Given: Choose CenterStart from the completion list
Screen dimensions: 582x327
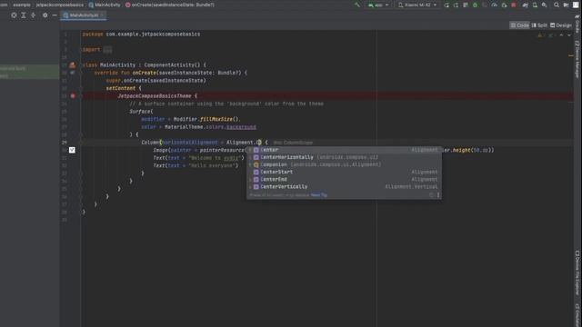Looking at the screenshot, I should pos(344,172).
